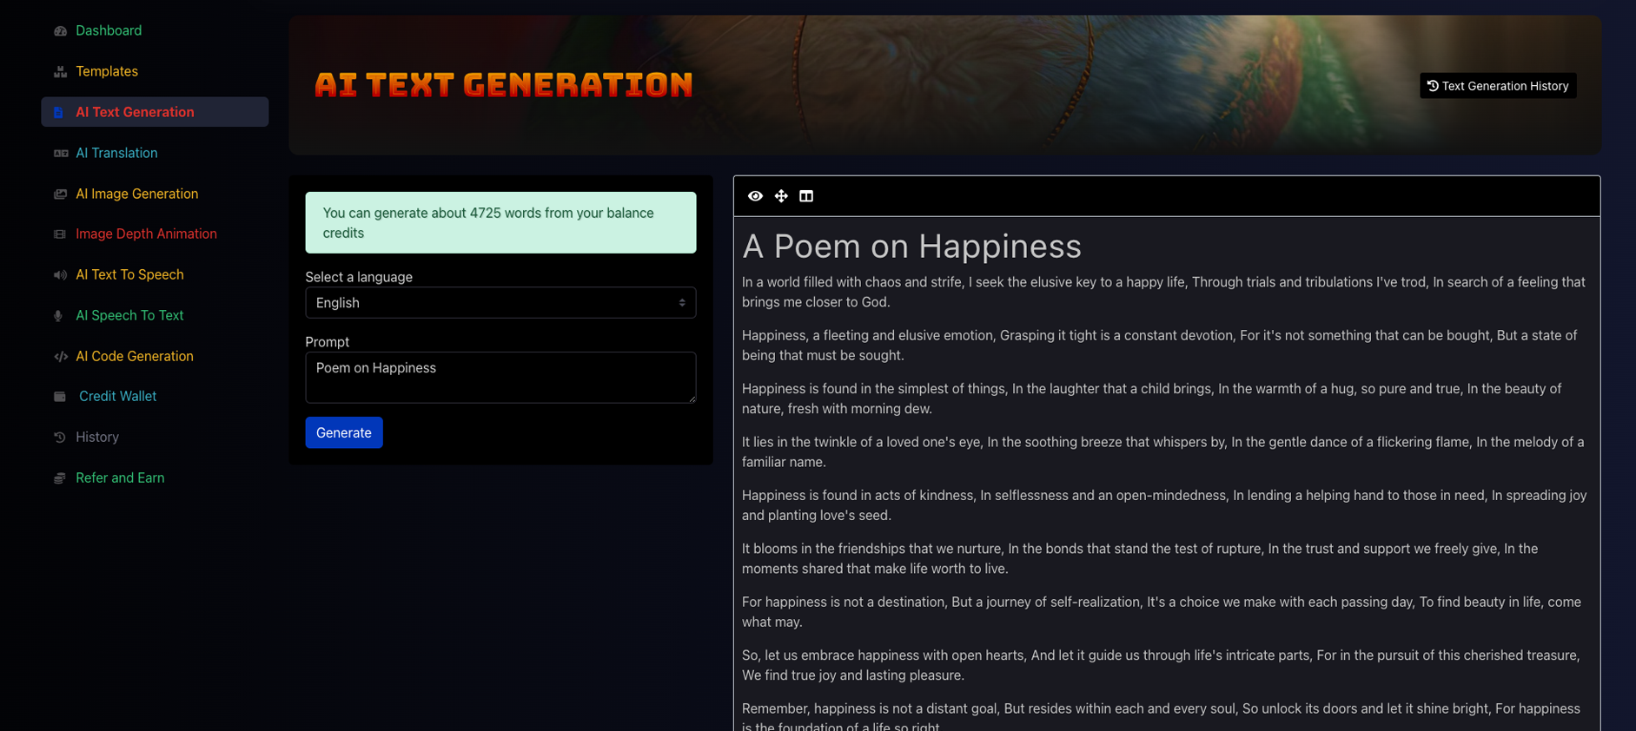This screenshot has width=1636, height=731.
Task: Toggle side-by-side columns view icon
Action: 806,196
